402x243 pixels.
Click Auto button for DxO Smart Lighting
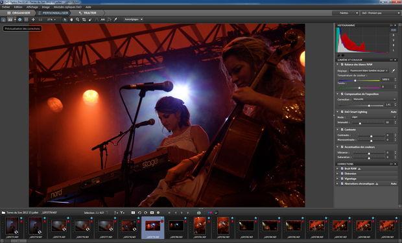[394, 112]
